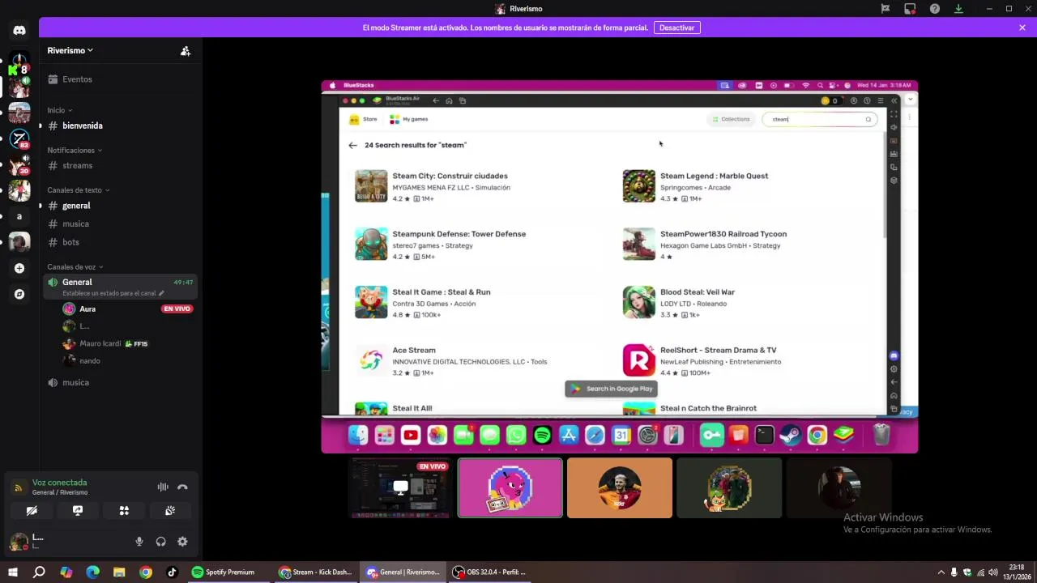Expand the Riverismo server dropdown menu

70,50
